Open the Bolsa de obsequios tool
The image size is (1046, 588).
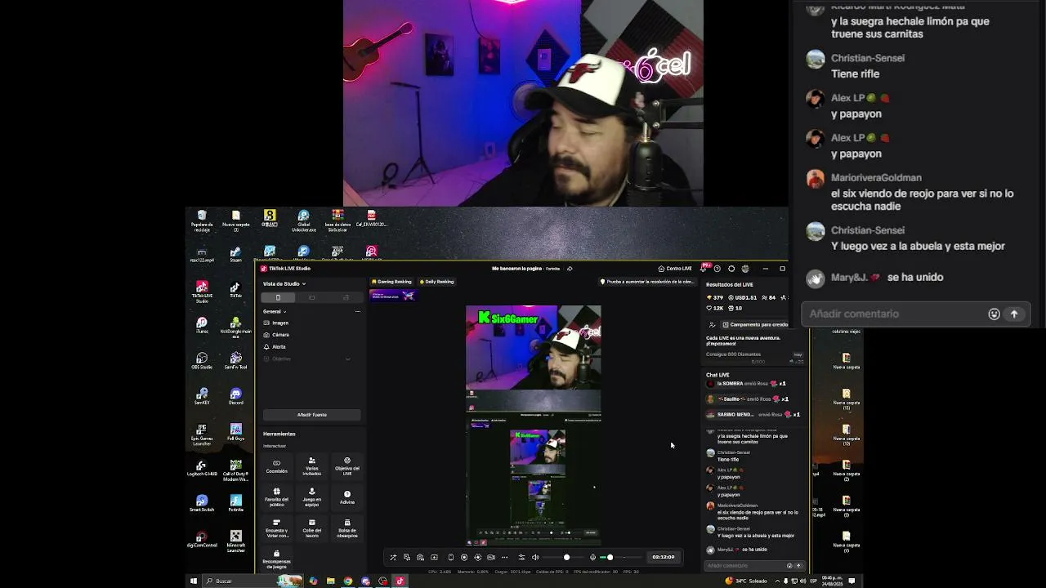coord(347,528)
